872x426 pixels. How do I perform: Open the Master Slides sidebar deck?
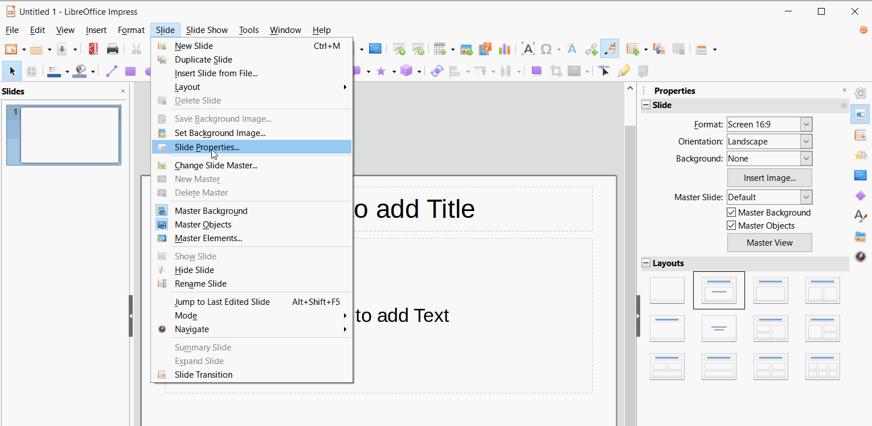(860, 175)
